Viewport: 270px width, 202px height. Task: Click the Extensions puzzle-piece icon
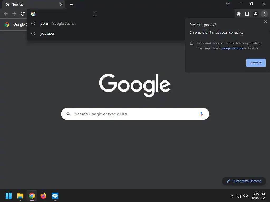239,14
